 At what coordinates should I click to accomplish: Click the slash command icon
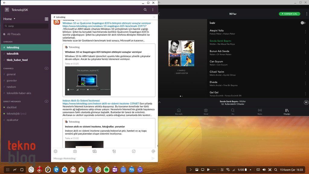(134, 151)
